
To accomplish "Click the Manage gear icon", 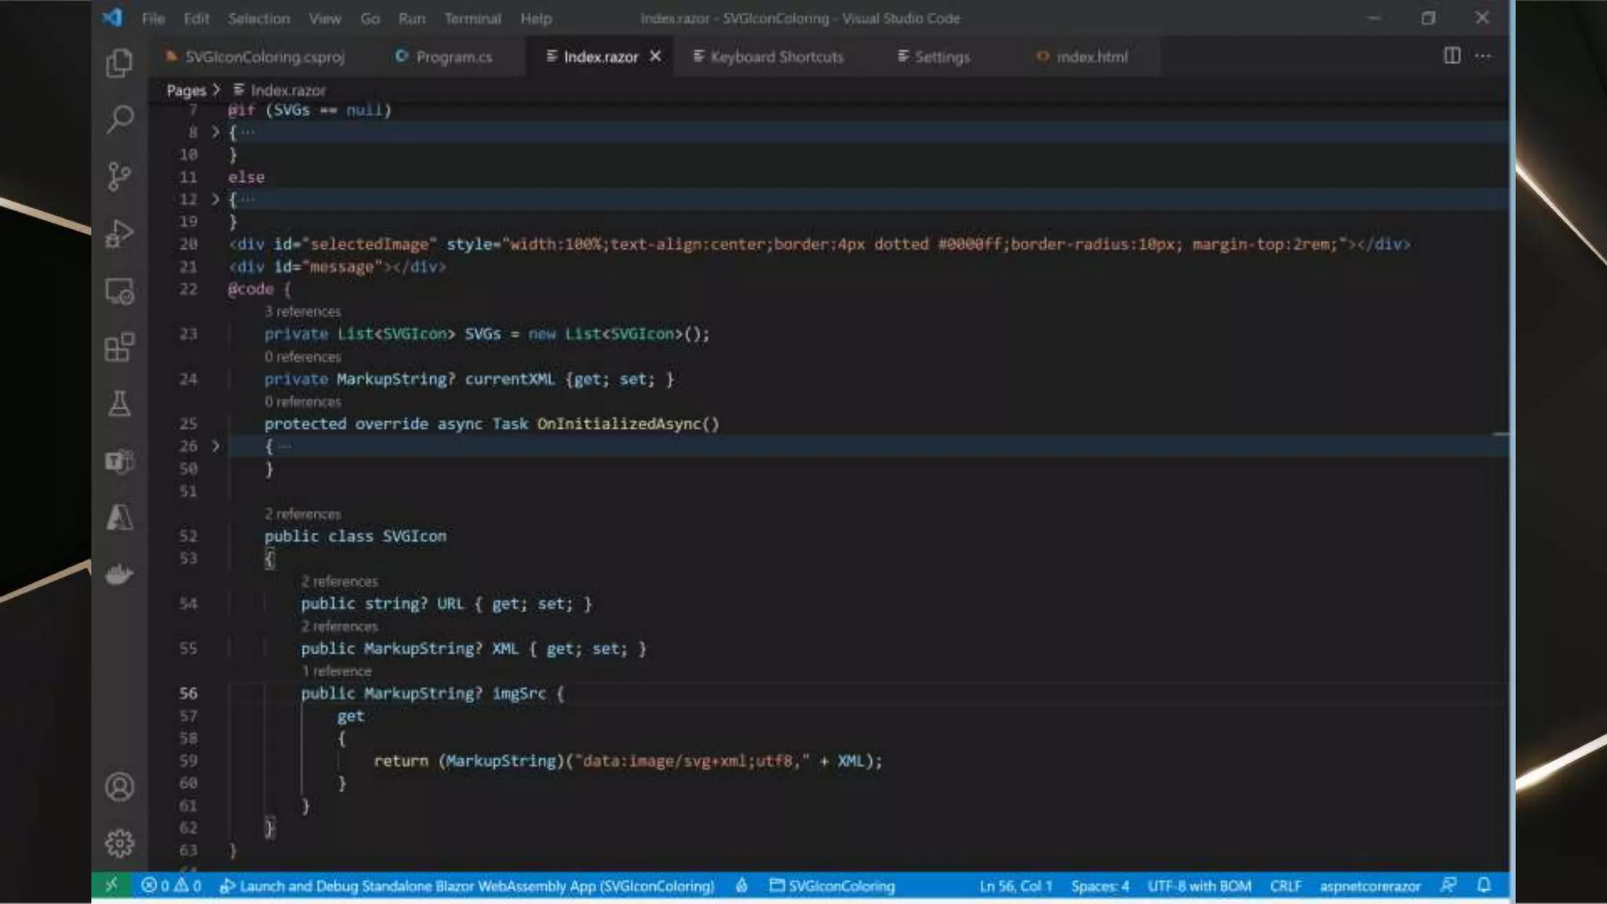I will click(x=119, y=844).
